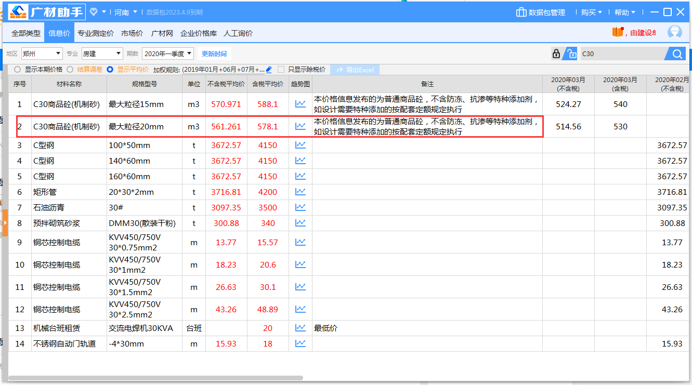Open trend chart for C型钢 140*60mm

(x=301, y=161)
